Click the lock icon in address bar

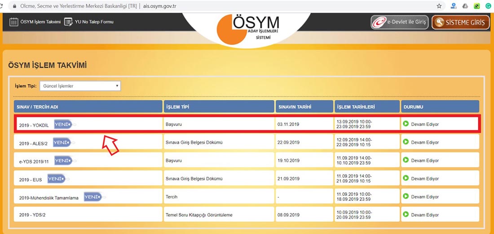14,6
